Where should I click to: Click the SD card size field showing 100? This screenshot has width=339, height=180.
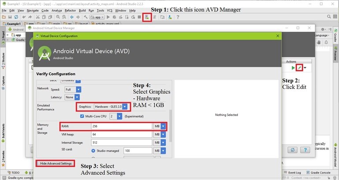(x=138, y=151)
